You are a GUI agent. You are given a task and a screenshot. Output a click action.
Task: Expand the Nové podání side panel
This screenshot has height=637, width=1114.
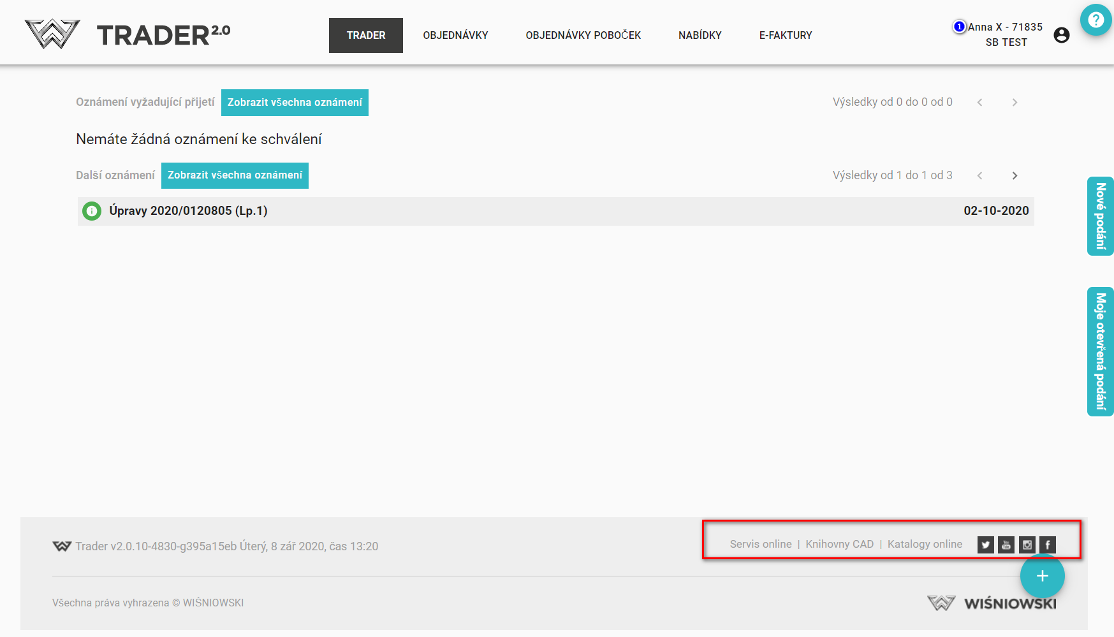coord(1100,216)
